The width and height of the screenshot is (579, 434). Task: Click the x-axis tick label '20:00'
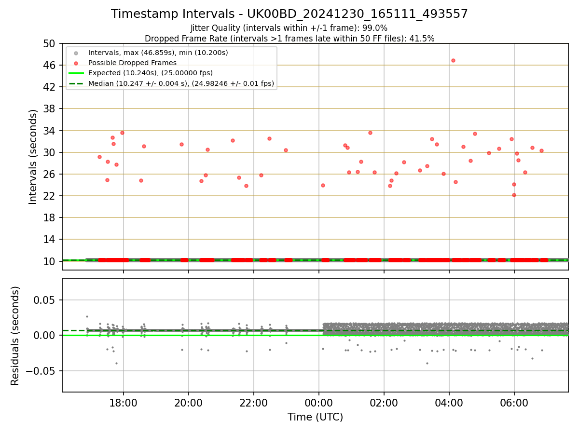[189, 403]
